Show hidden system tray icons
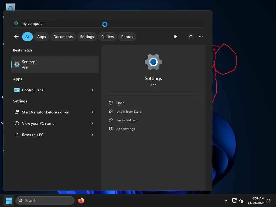Viewport: 276px width, 207px height. pos(226,201)
